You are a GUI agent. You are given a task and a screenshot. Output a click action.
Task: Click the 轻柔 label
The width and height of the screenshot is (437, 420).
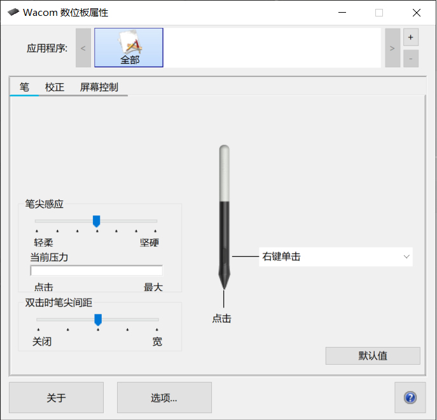tap(43, 243)
